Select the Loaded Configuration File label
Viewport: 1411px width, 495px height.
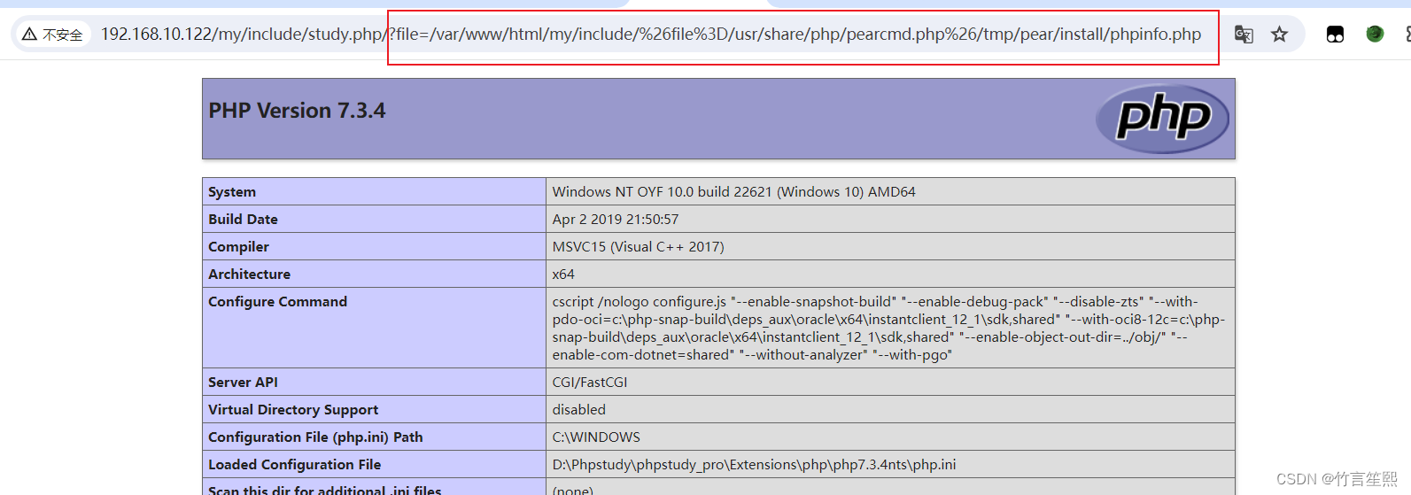click(294, 465)
